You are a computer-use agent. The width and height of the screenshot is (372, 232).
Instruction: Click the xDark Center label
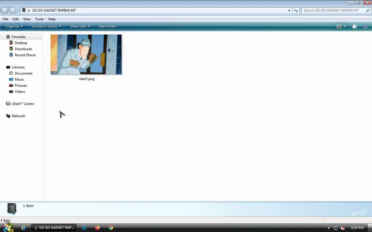coord(23,104)
